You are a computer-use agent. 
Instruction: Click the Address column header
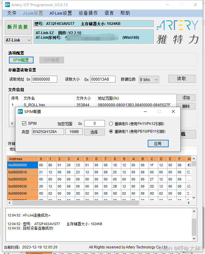pyautogui.click(x=23, y=159)
